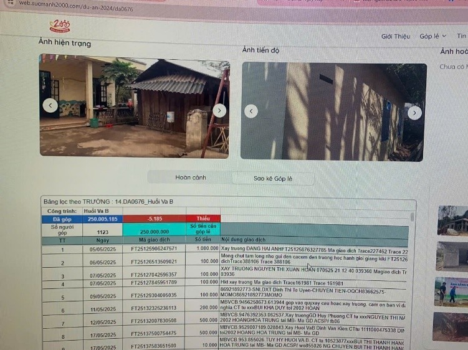Switch to the Hoàn cảnh tab
Screen dimensions: 468x350
tap(190, 177)
